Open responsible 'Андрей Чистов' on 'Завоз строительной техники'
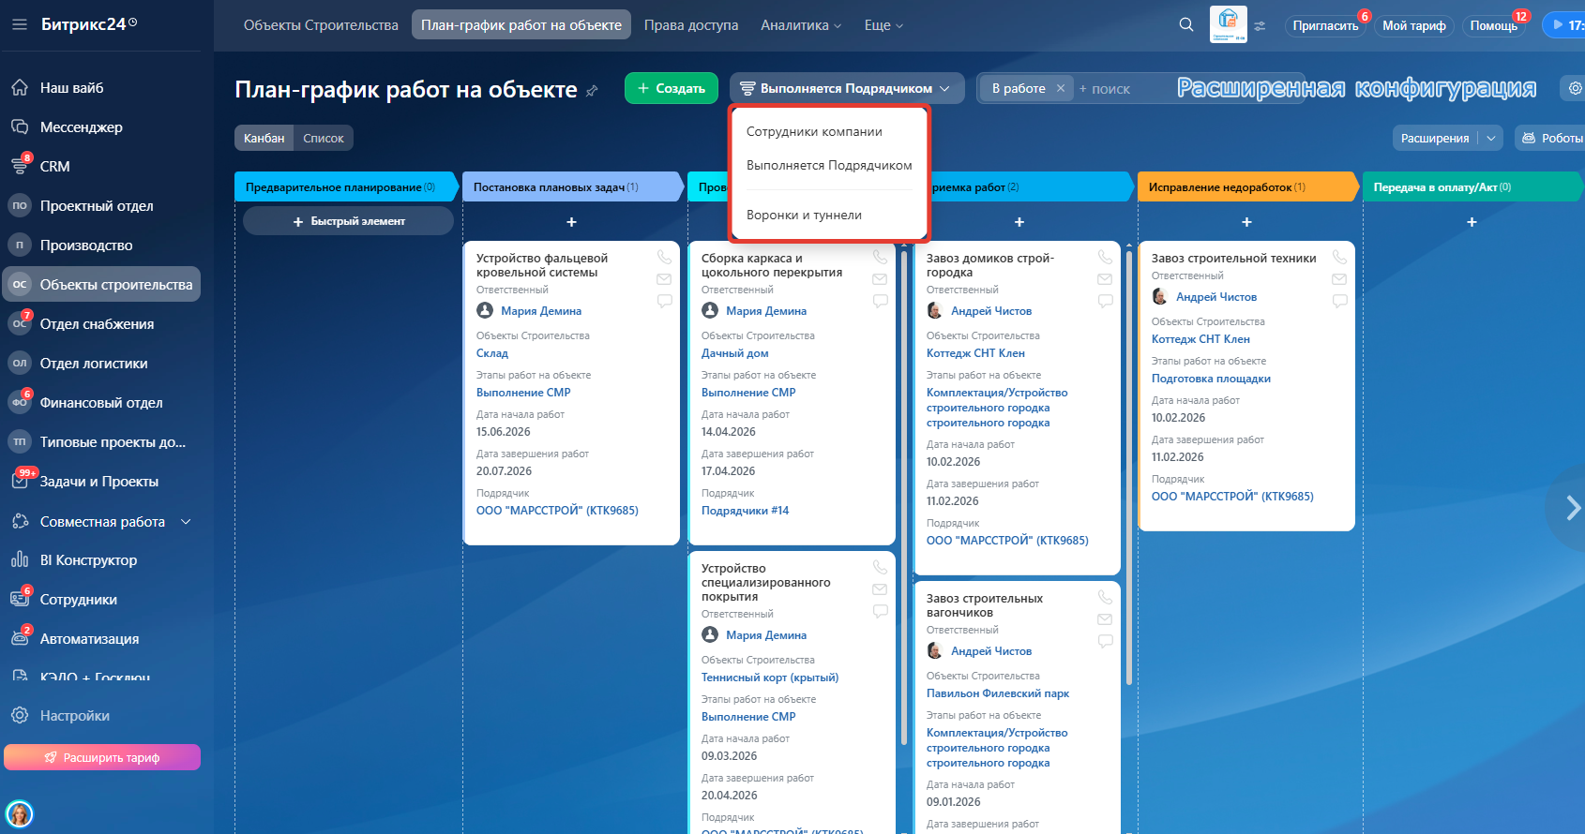Screen dimensions: 1585x834 [x=1216, y=296]
